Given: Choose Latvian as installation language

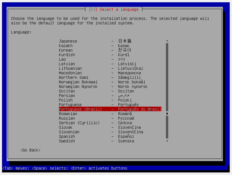Looking at the screenshot, I should [x=110, y=64].
